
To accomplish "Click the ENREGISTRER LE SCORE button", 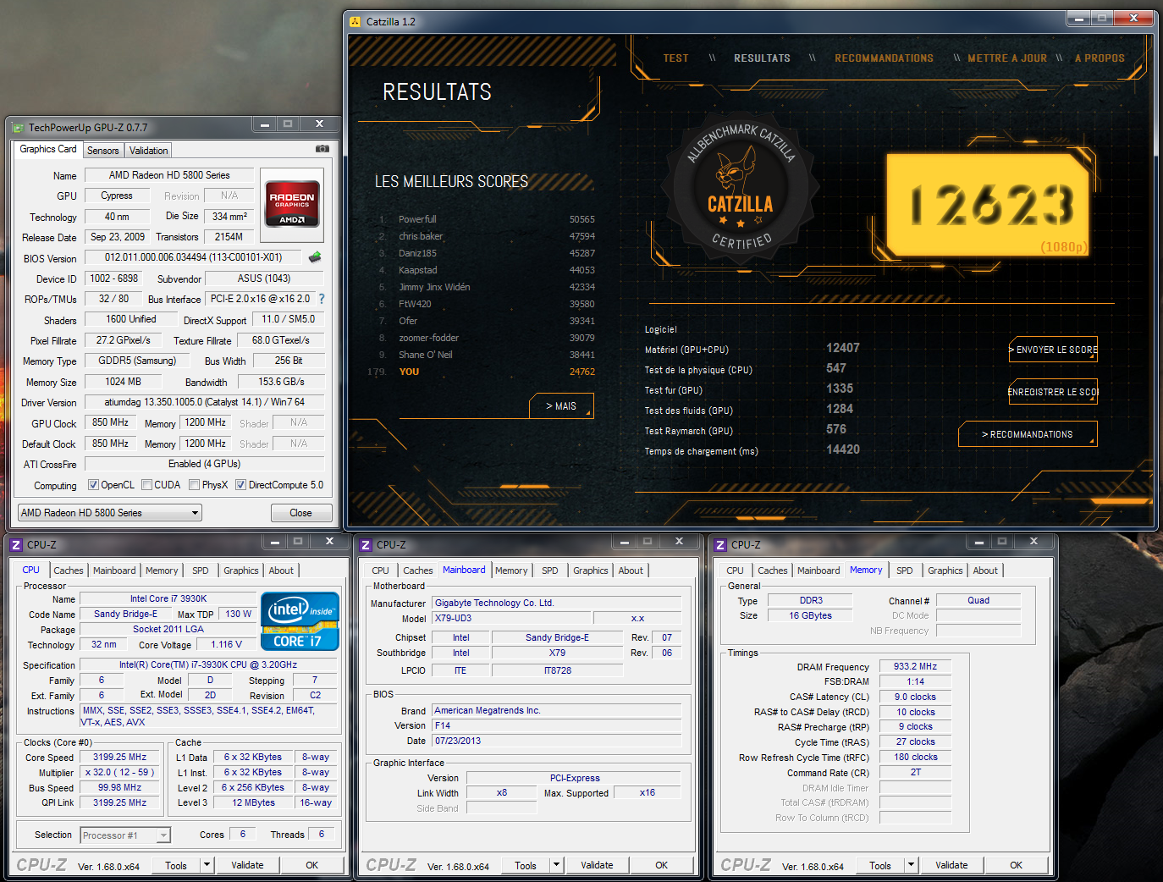I will coord(1054,392).
